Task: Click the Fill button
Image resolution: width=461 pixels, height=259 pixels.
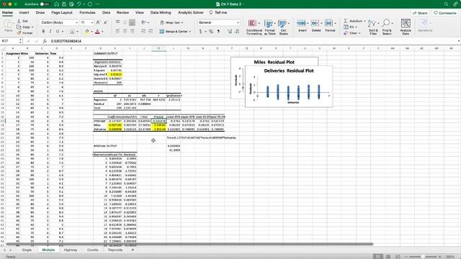Action: coord(351,27)
